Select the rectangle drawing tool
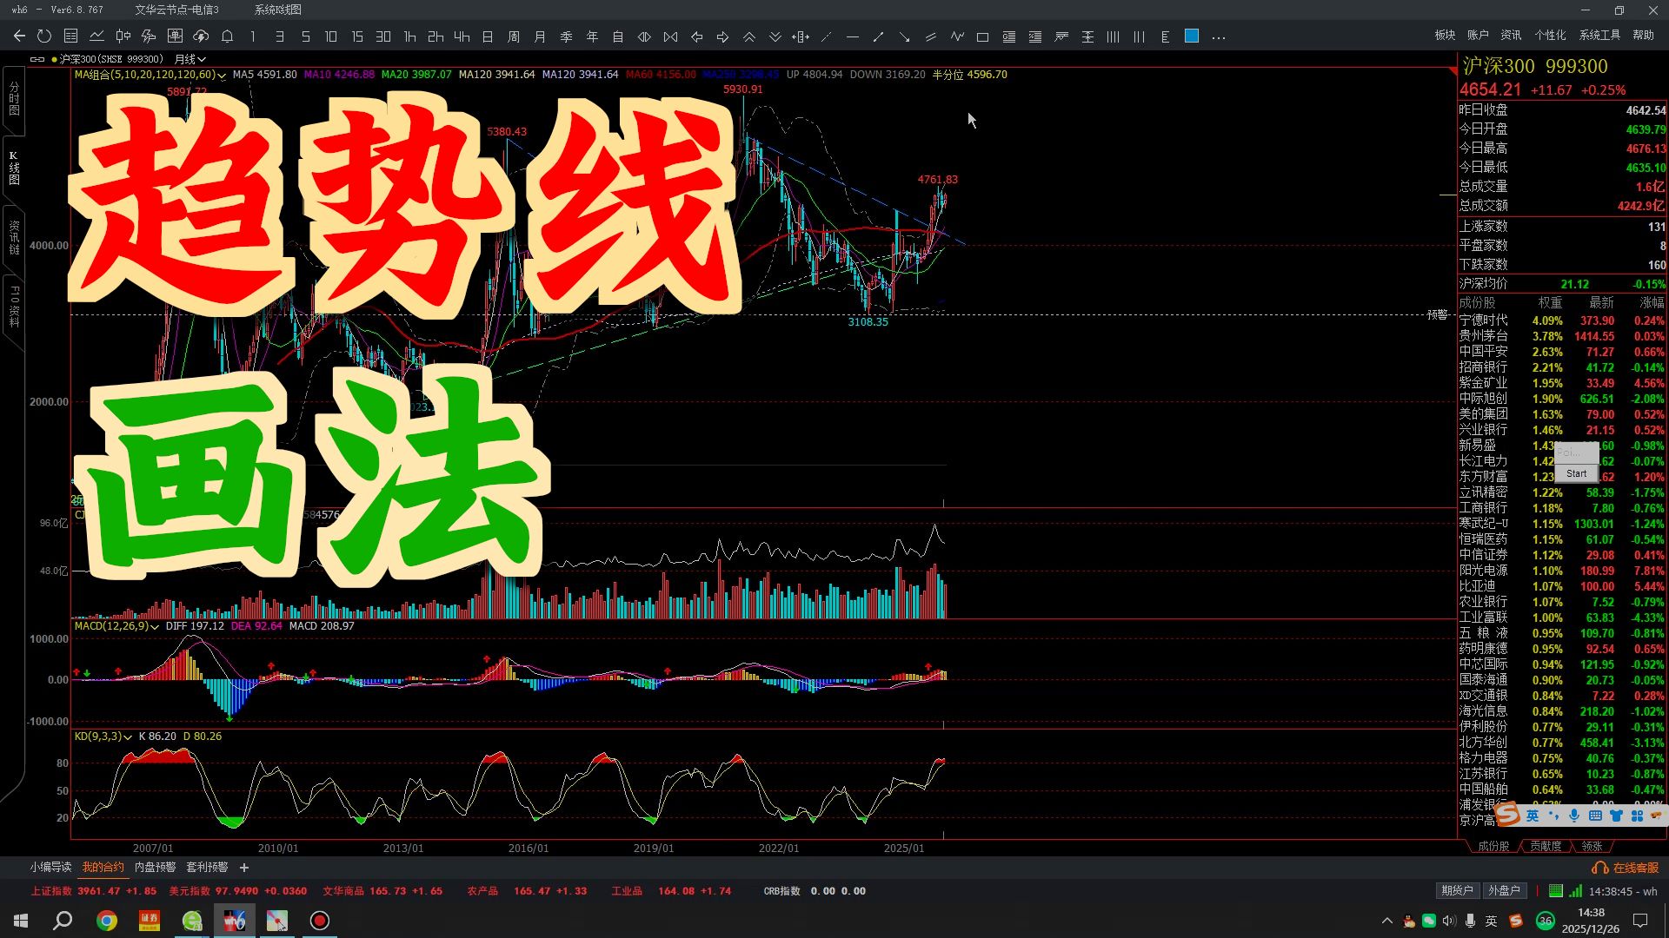Image resolution: width=1669 pixels, height=938 pixels. click(x=982, y=36)
